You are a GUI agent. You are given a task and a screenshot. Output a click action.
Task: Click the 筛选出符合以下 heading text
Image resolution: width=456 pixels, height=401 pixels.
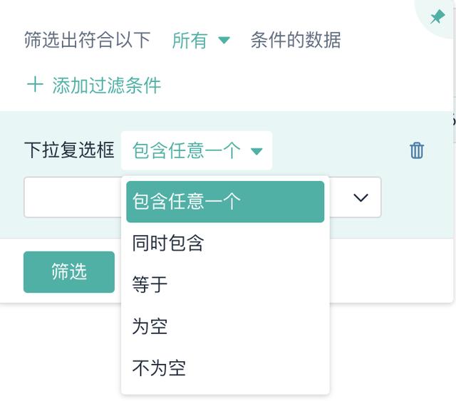point(87,41)
